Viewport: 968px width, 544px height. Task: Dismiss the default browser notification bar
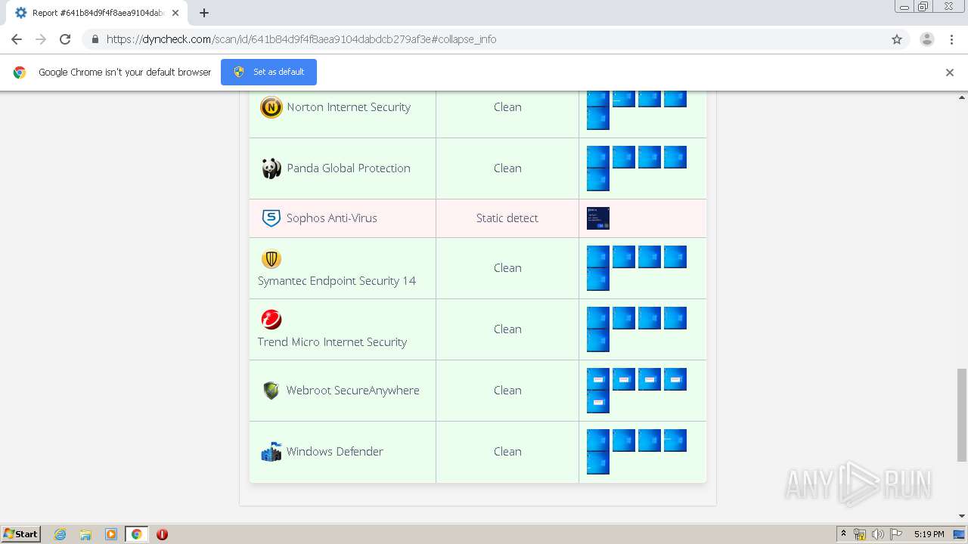pyautogui.click(x=950, y=73)
